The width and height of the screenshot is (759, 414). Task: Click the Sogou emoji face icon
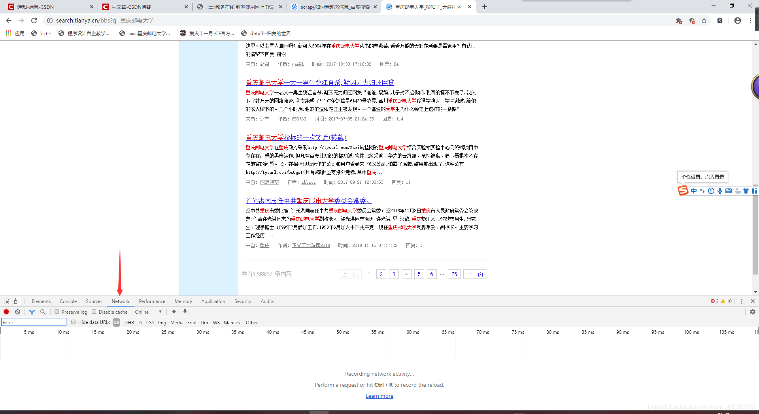tap(711, 191)
